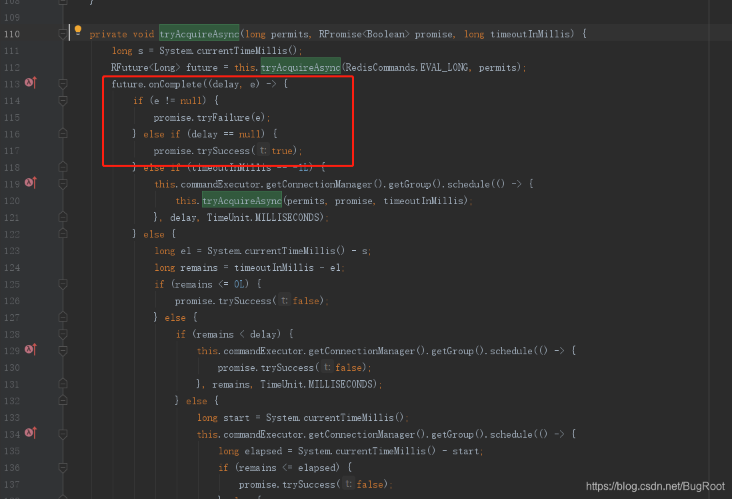
Task: Click the RPromise<Boolean> parameter type
Action: click(364, 33)
